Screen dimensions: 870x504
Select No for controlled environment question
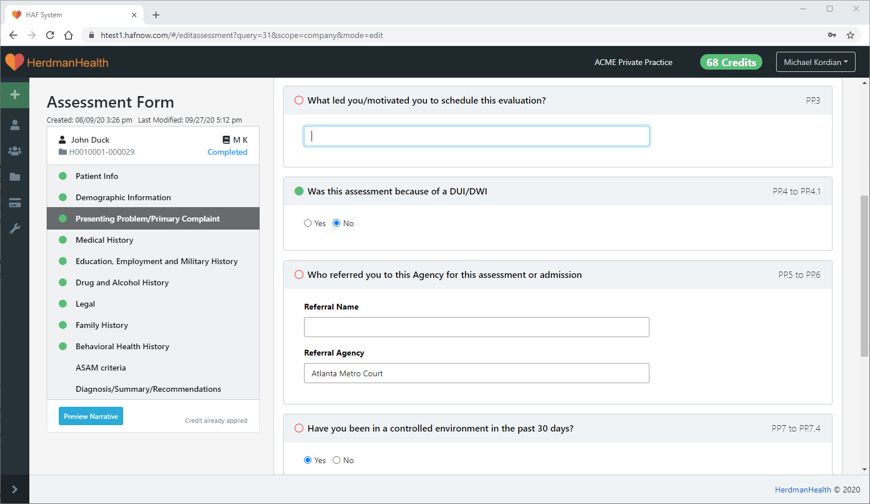pos(337,460)
